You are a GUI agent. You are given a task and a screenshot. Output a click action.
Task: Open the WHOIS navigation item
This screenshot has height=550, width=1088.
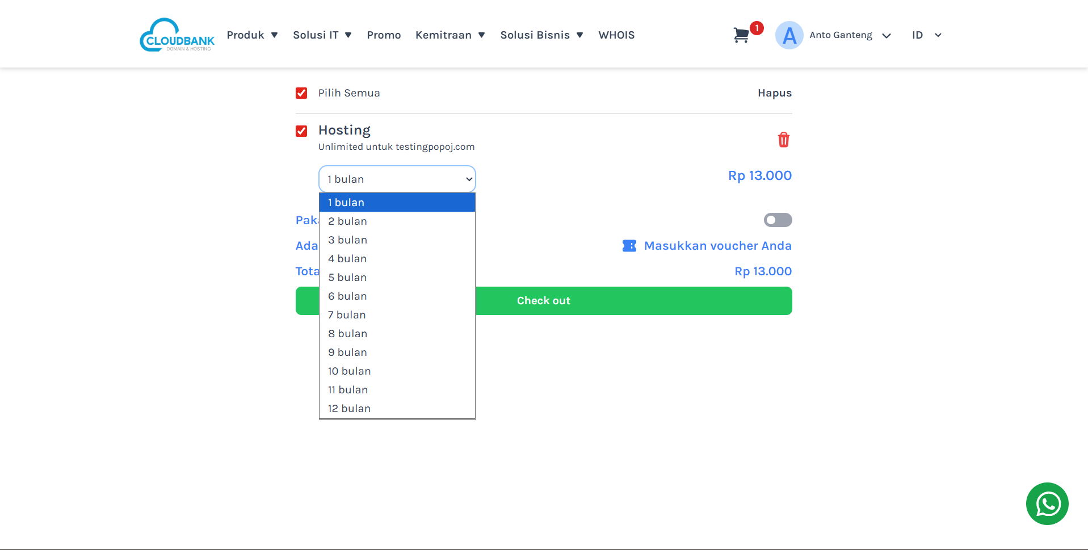(616, 35)
